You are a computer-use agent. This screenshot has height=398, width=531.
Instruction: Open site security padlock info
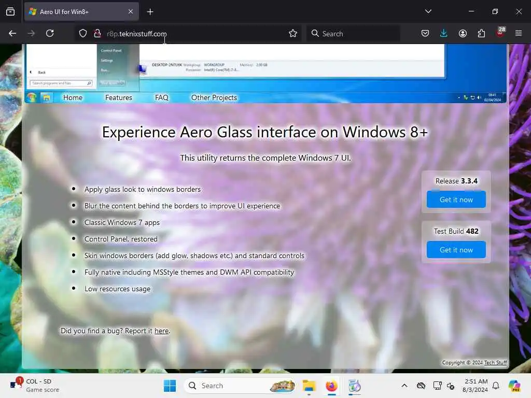point(97,33)
